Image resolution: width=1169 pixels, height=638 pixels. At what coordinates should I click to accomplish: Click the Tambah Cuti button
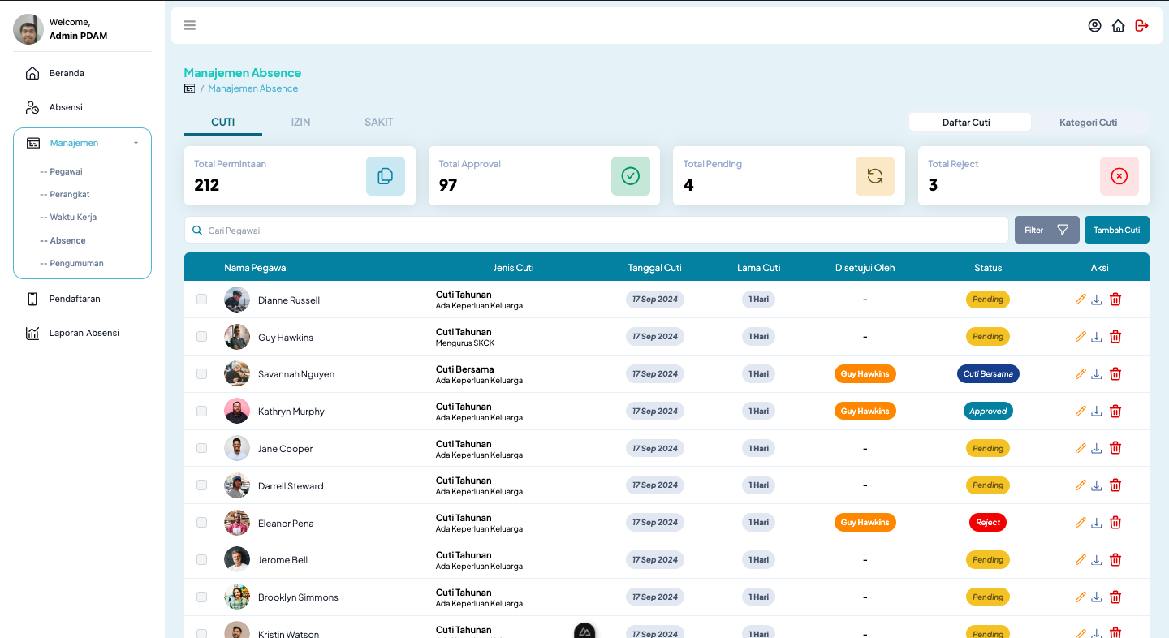(1116, 231)
